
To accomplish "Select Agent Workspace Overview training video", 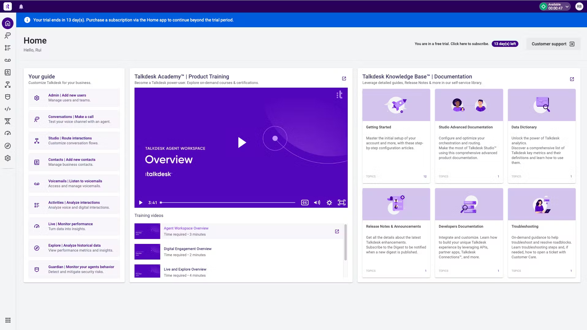I will coord(239,231).
